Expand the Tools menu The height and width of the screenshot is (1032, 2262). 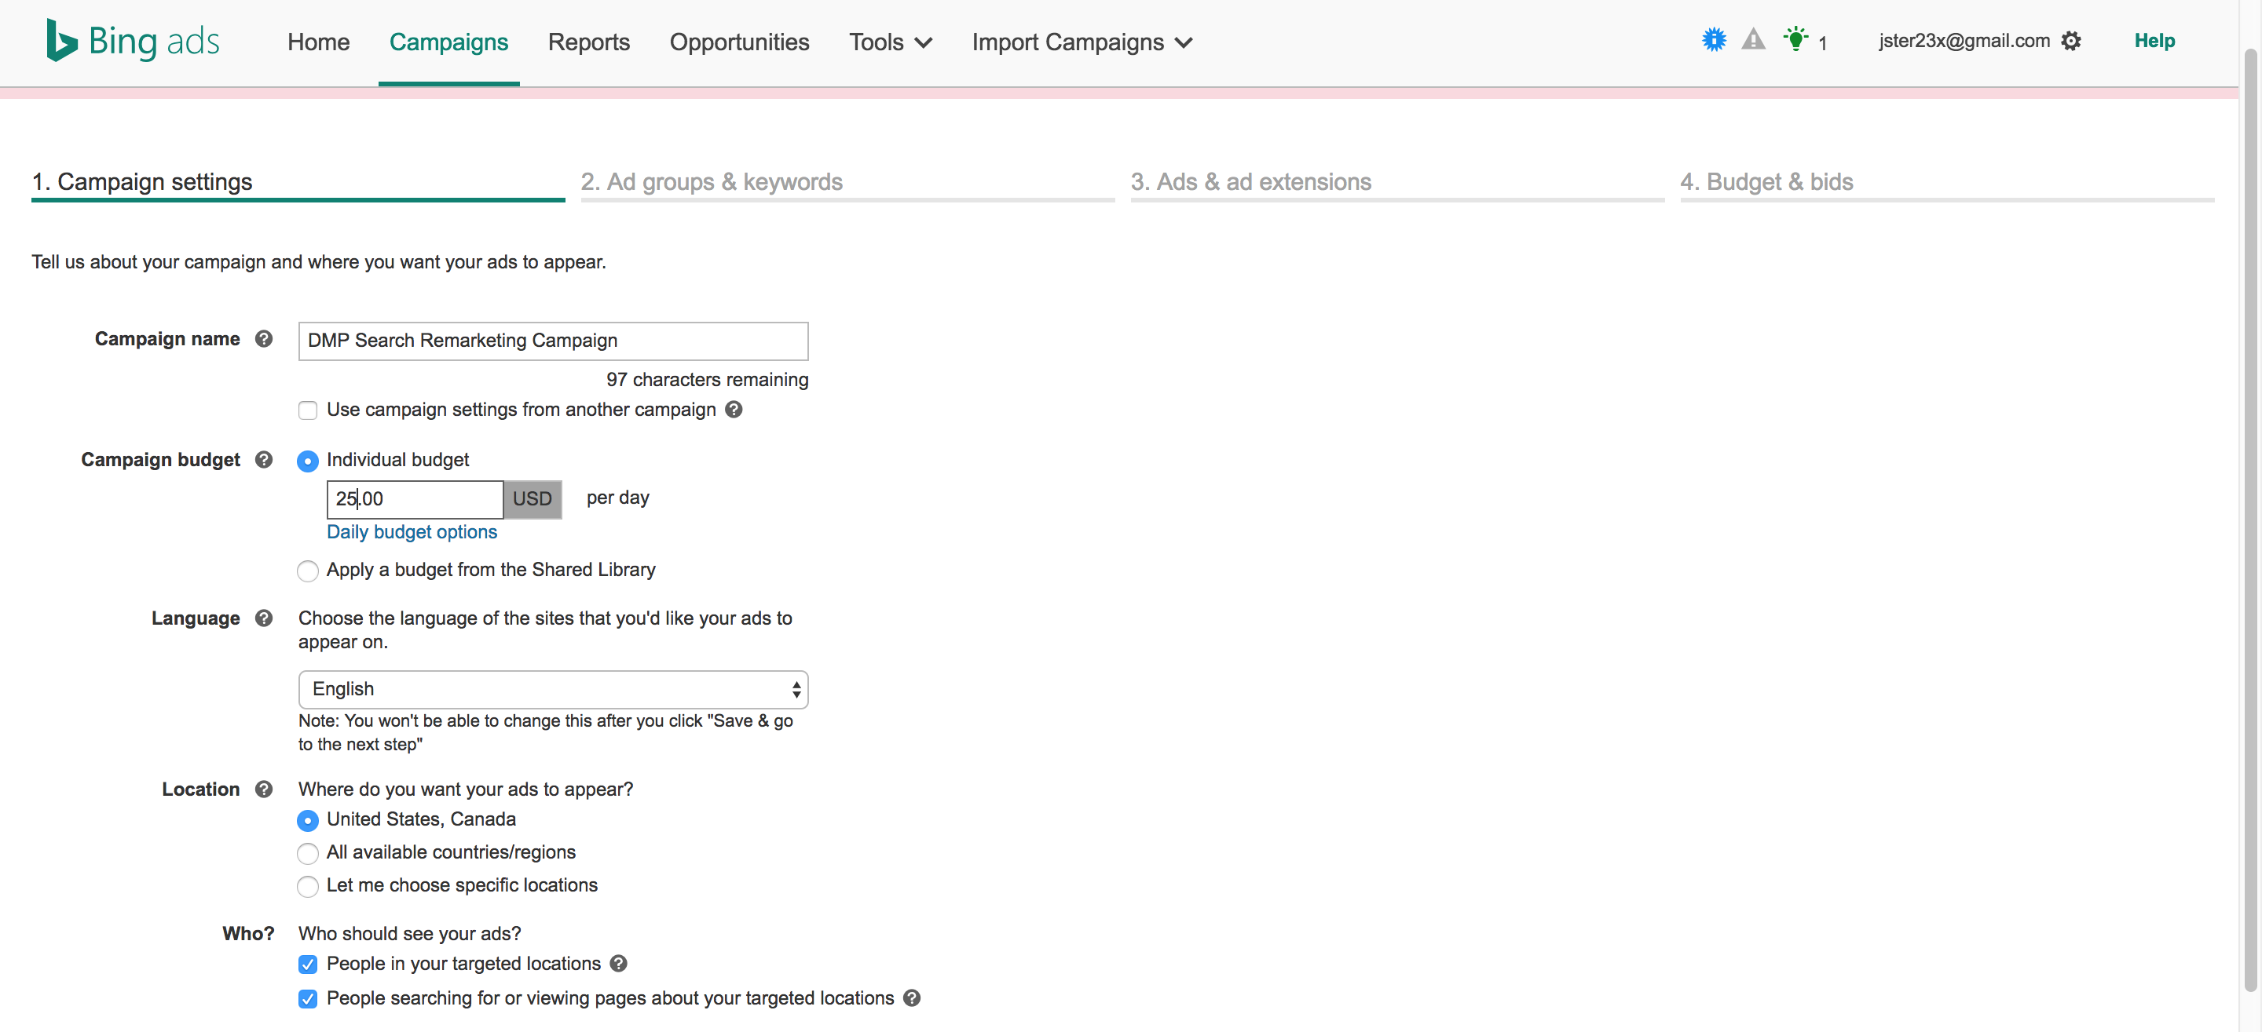[x=890, y=42]
